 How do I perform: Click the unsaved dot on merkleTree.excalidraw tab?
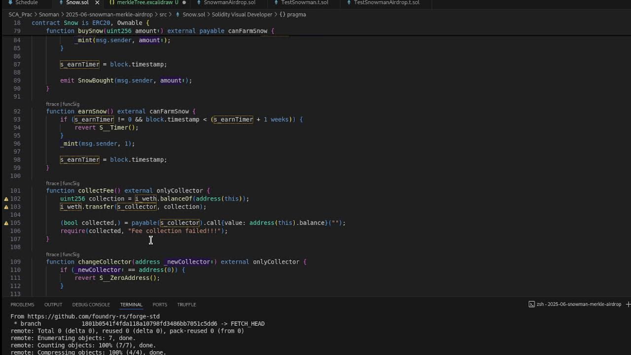point(184,2)
